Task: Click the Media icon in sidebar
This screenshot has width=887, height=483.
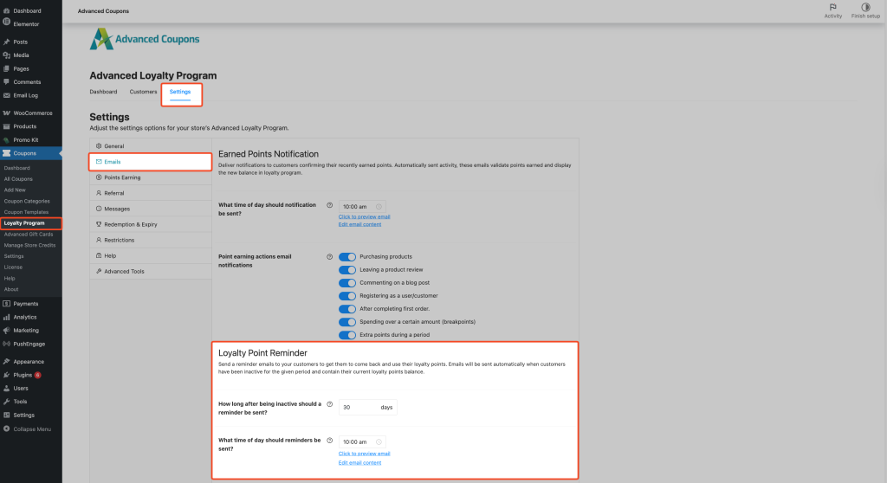Action: coord(7,55)
